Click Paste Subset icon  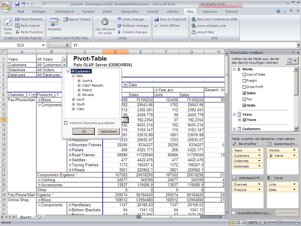[x=17, y=26]
